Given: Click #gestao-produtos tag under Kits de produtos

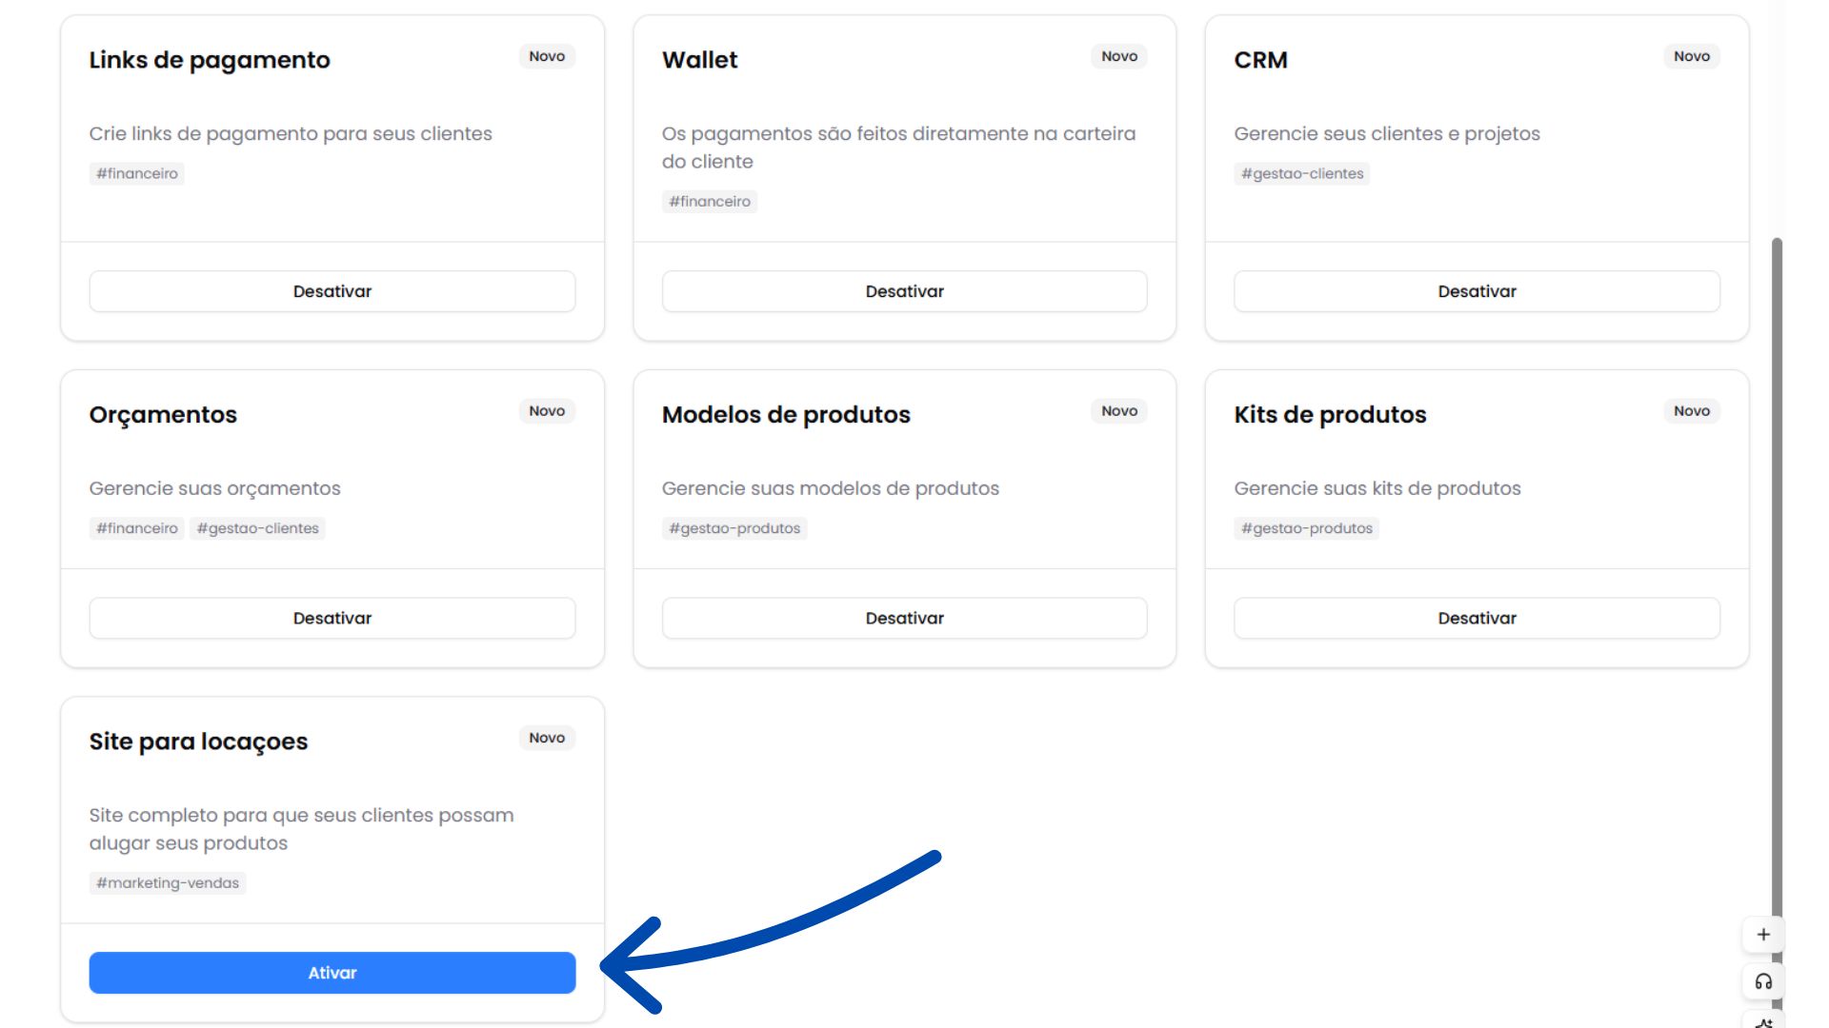Looking at the screenshot, I should (1306, 528).
